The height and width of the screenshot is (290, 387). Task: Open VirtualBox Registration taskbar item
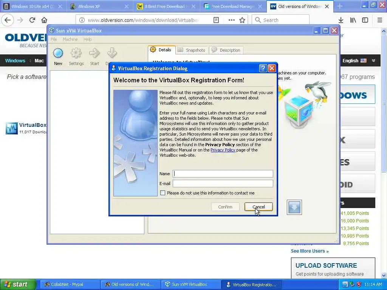pyautogui.click(x=251, y=284)
